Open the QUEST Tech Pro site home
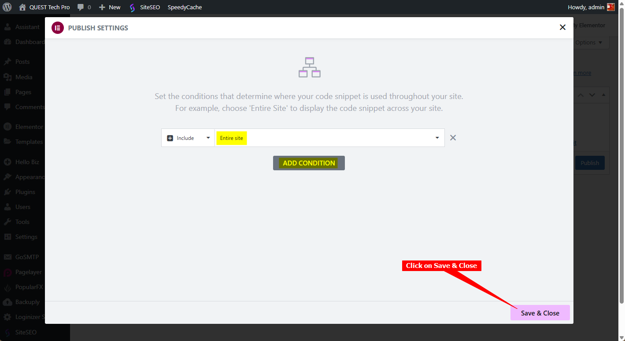This screenshot has height=341, width=625. [44, 7]
